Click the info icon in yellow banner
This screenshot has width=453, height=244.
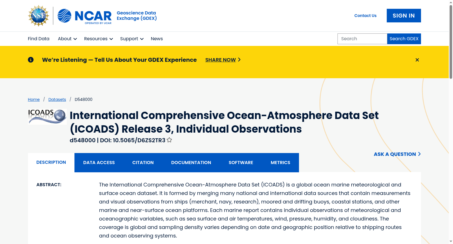pyautogui.click(x=31, y=60)
